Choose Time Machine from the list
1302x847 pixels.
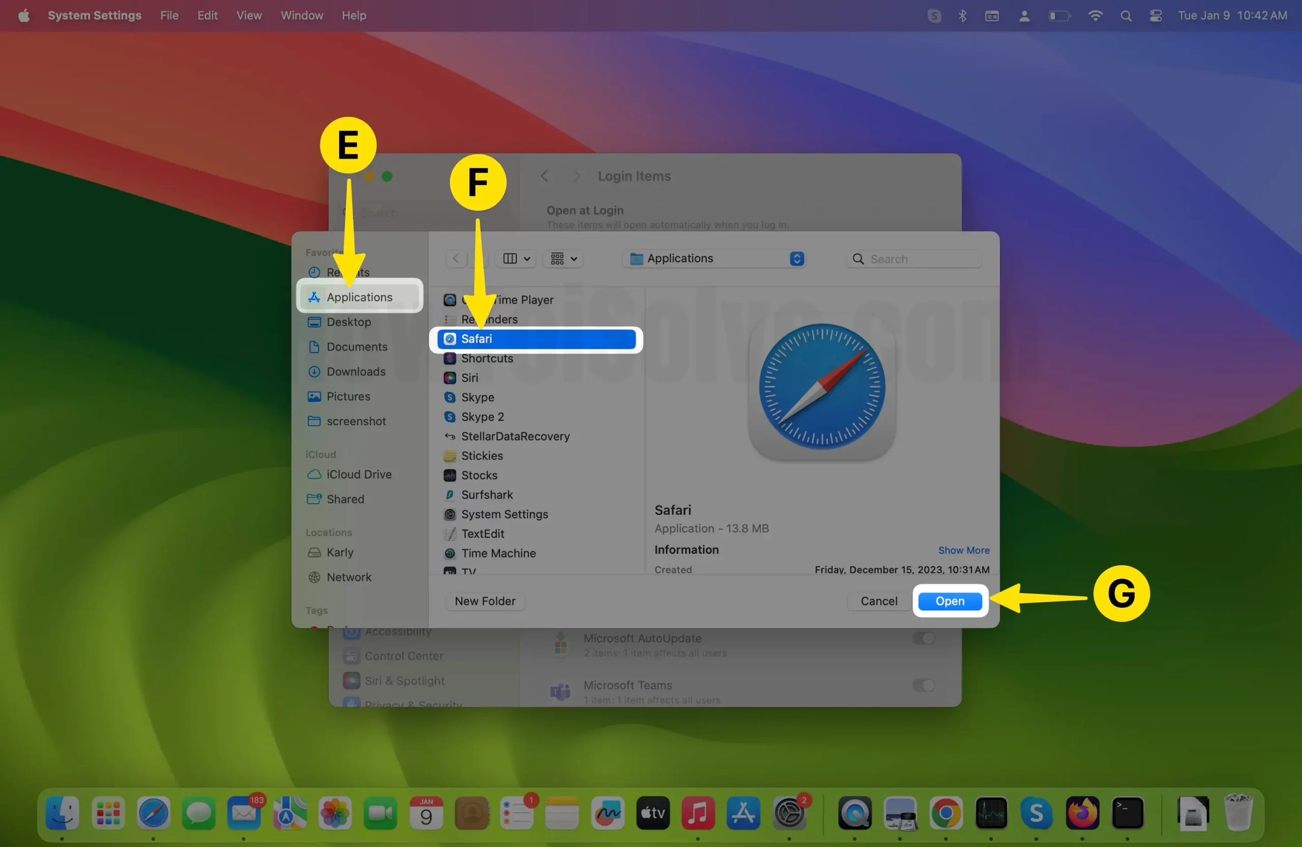pos(498,553)
